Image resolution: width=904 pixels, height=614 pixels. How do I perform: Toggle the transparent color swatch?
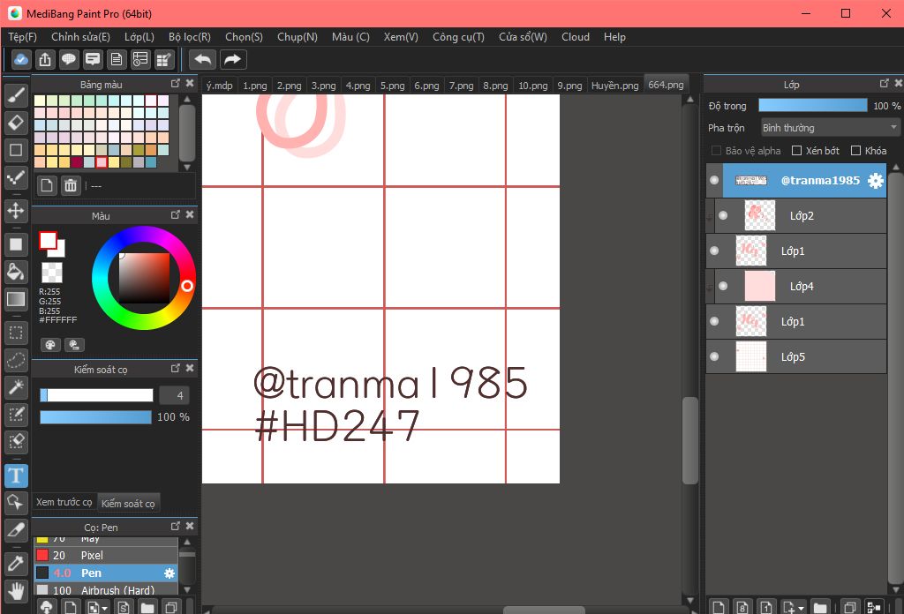pyautogui.click(x=52, y=273)
